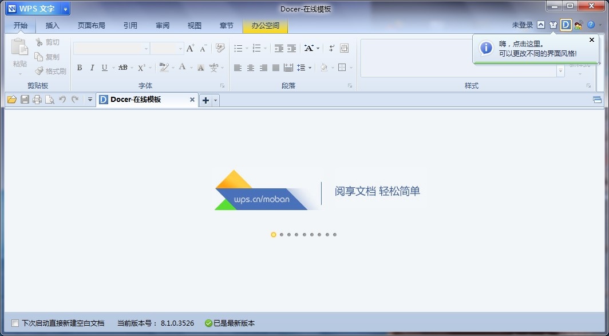Click the Save floppy disk icon
Image resolution: width=609 pixels, height=336 pixels.
25,100
